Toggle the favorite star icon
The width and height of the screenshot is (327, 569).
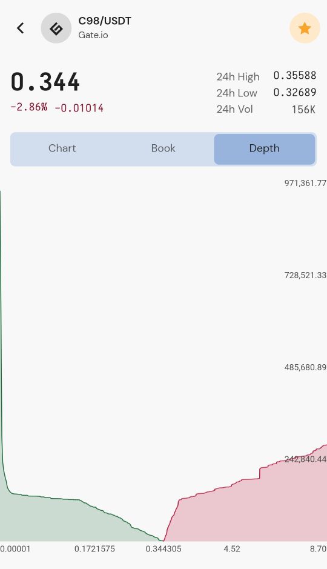pos(305,28)
